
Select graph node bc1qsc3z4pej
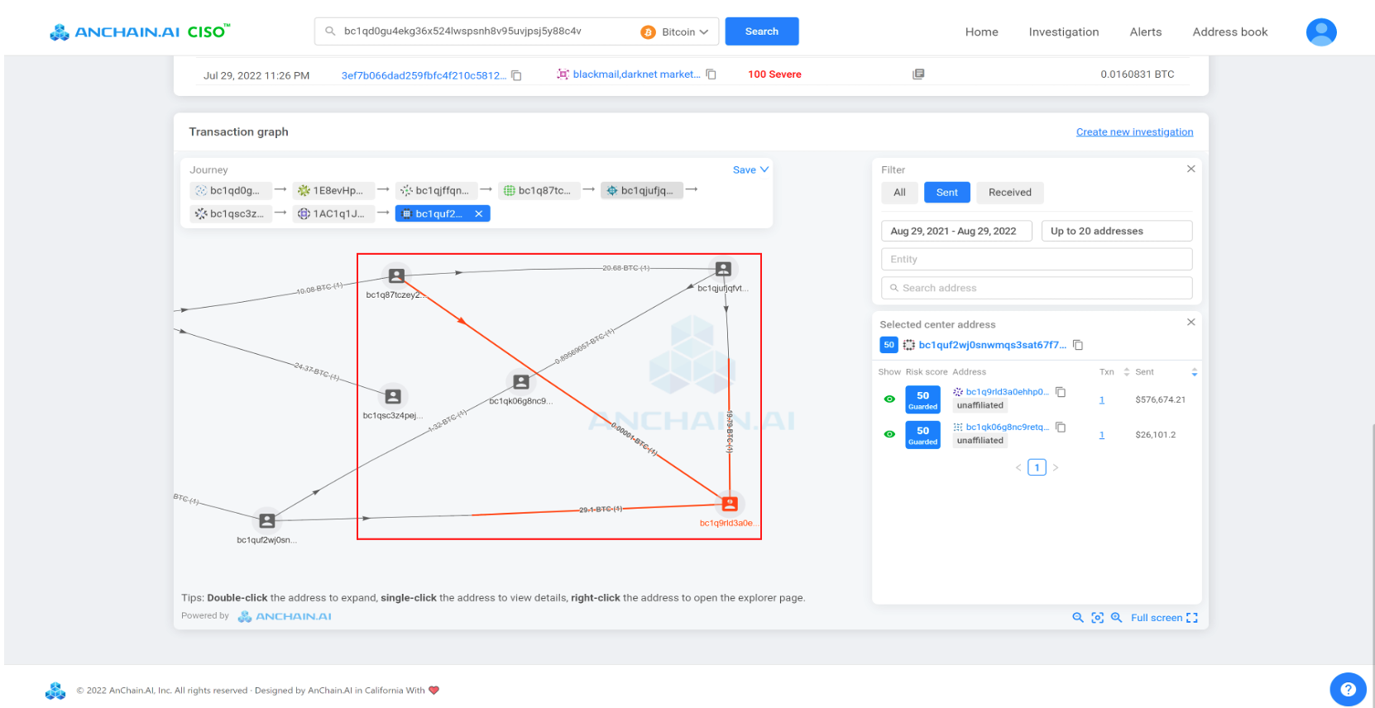point(393,396)
